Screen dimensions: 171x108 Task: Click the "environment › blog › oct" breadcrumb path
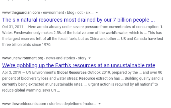[63, 13]
